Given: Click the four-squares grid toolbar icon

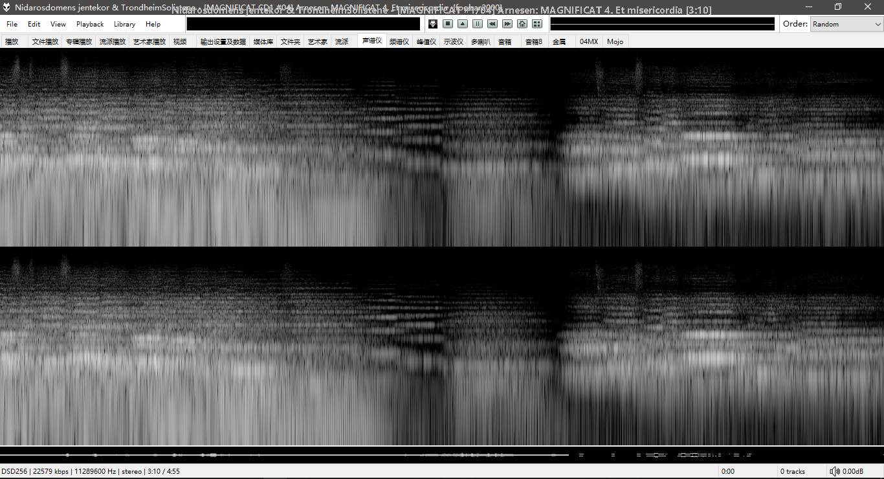Looking at the screenshot, I should tap(537, 24).
